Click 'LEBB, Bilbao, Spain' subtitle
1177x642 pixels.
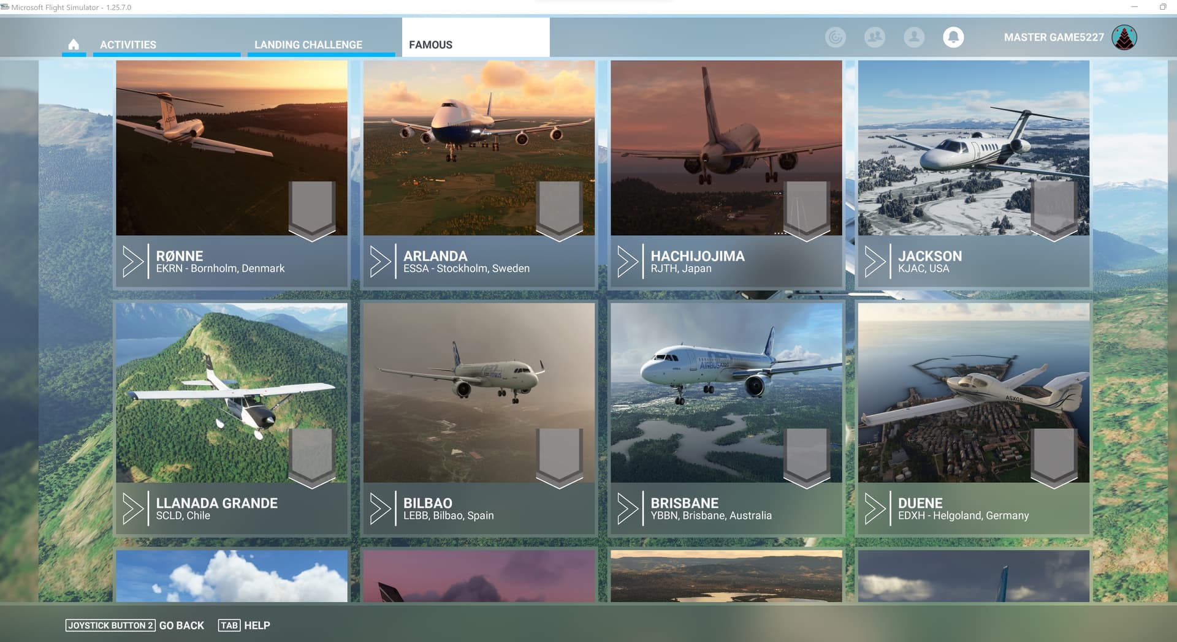coord(448,516)
